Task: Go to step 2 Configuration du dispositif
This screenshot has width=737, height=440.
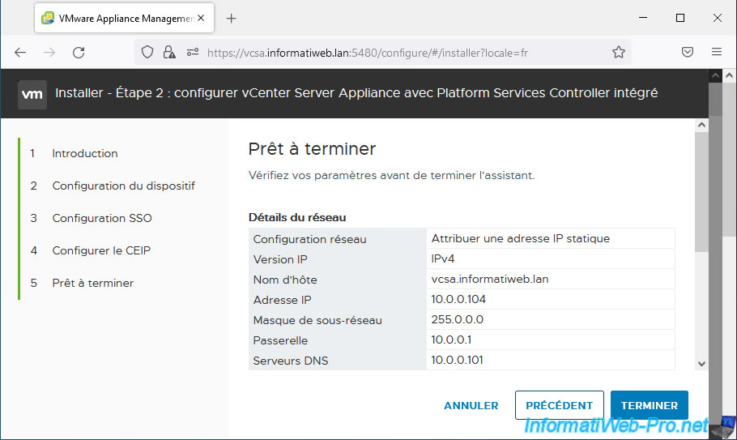Action: click(123, 186)
